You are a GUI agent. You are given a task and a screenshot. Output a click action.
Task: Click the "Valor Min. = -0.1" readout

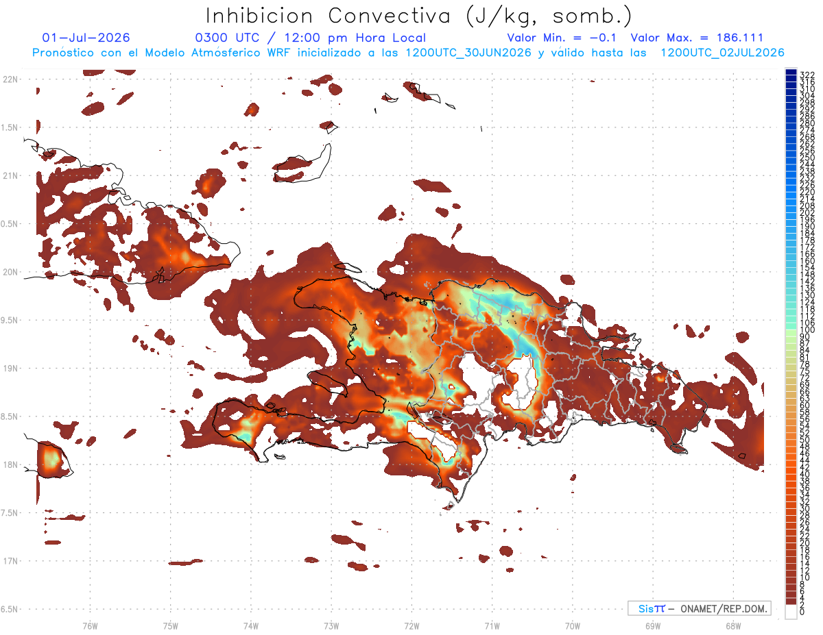[x=563, y=38]
